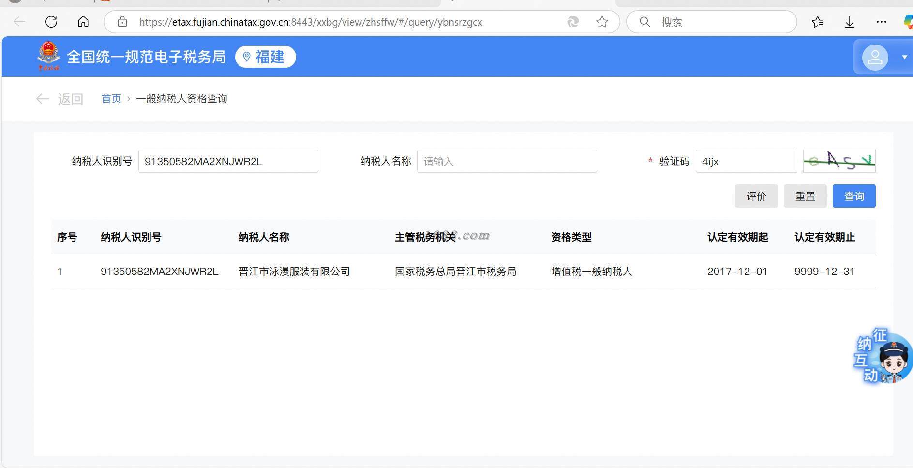913x468 pixels.
Task: Open the favorites list icon
Action: 818,22
